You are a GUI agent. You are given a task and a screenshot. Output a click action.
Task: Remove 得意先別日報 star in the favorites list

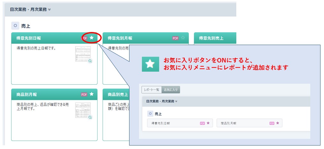coord(208,123)
